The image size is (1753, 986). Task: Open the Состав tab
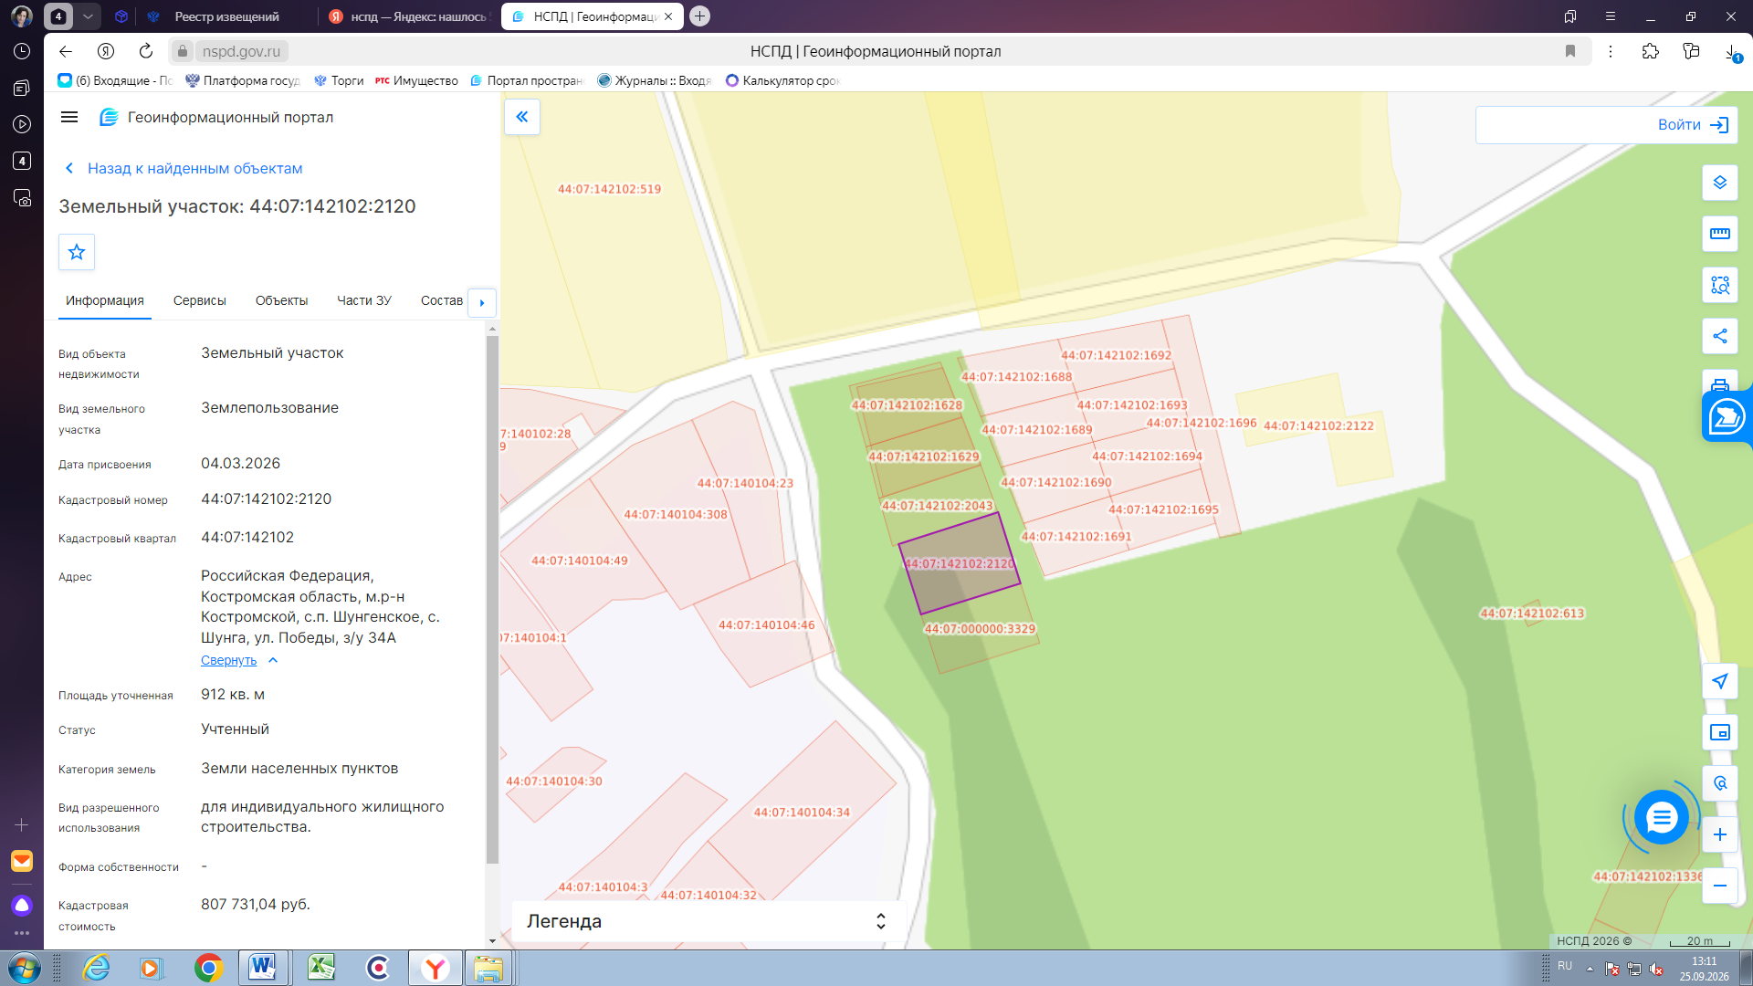click(442, 300)
